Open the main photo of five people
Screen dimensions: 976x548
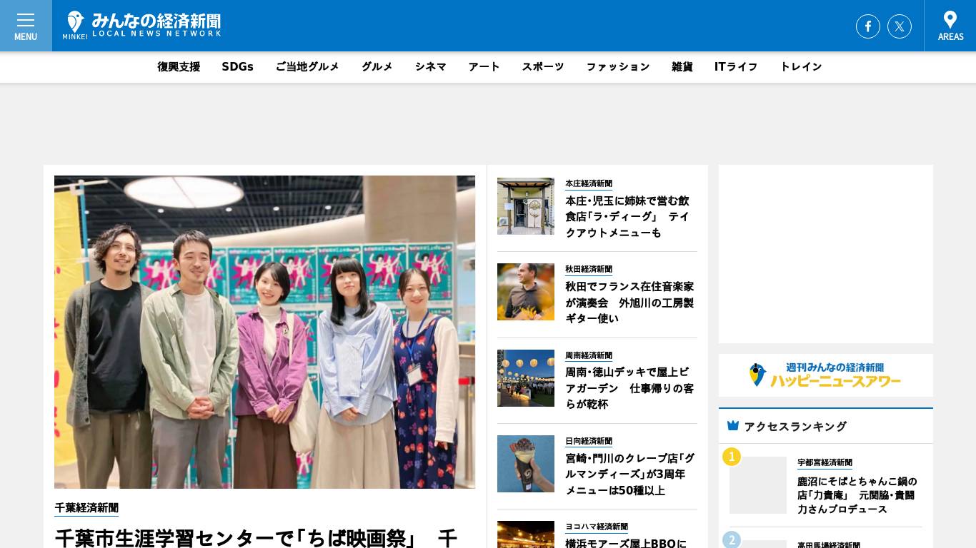point(264,332)
